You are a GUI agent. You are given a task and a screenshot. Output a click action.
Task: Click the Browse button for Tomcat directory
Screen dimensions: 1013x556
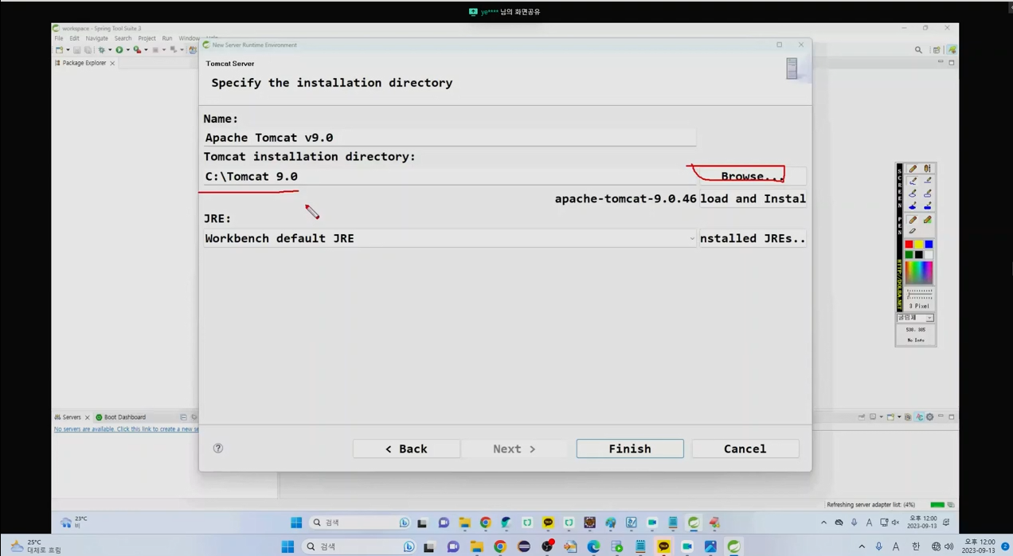click(x=753, y=176)
